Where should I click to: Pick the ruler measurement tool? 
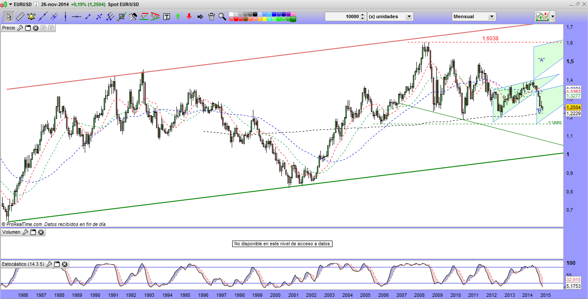point(20,17)
